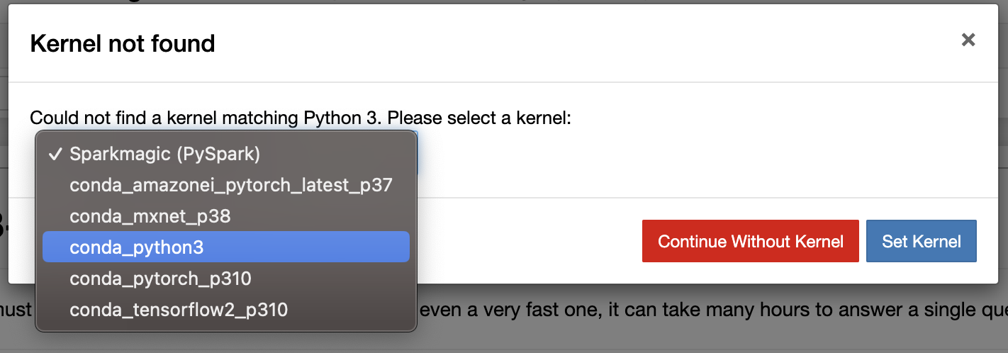Viewport: 1008px width, 353px height.
Task: Click the dimmed page strip above the dialog
Action: click(x=496, y=2)
